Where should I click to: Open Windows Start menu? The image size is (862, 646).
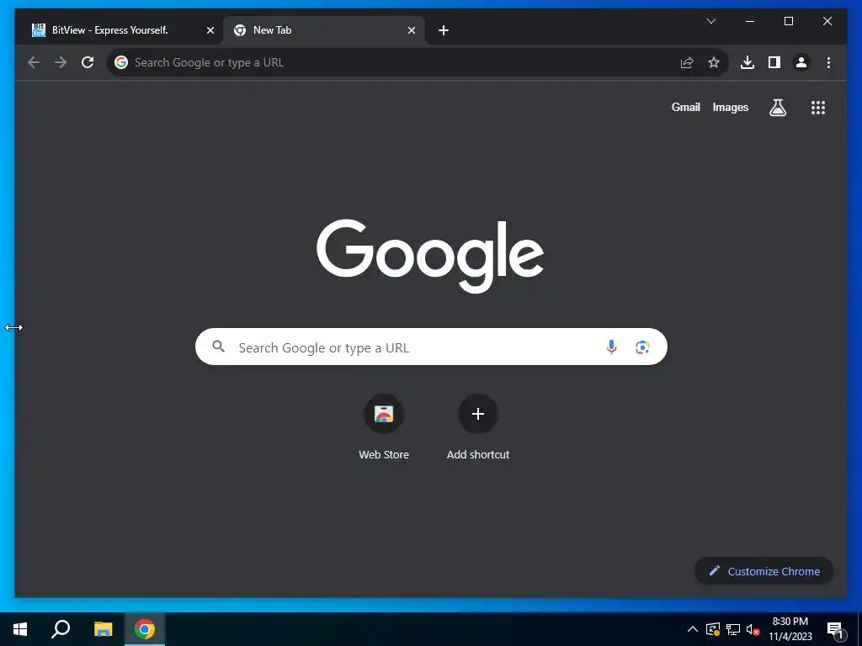pos(20,629)
